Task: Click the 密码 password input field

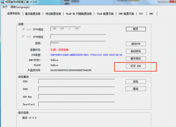Action: (x=78, y=43)
